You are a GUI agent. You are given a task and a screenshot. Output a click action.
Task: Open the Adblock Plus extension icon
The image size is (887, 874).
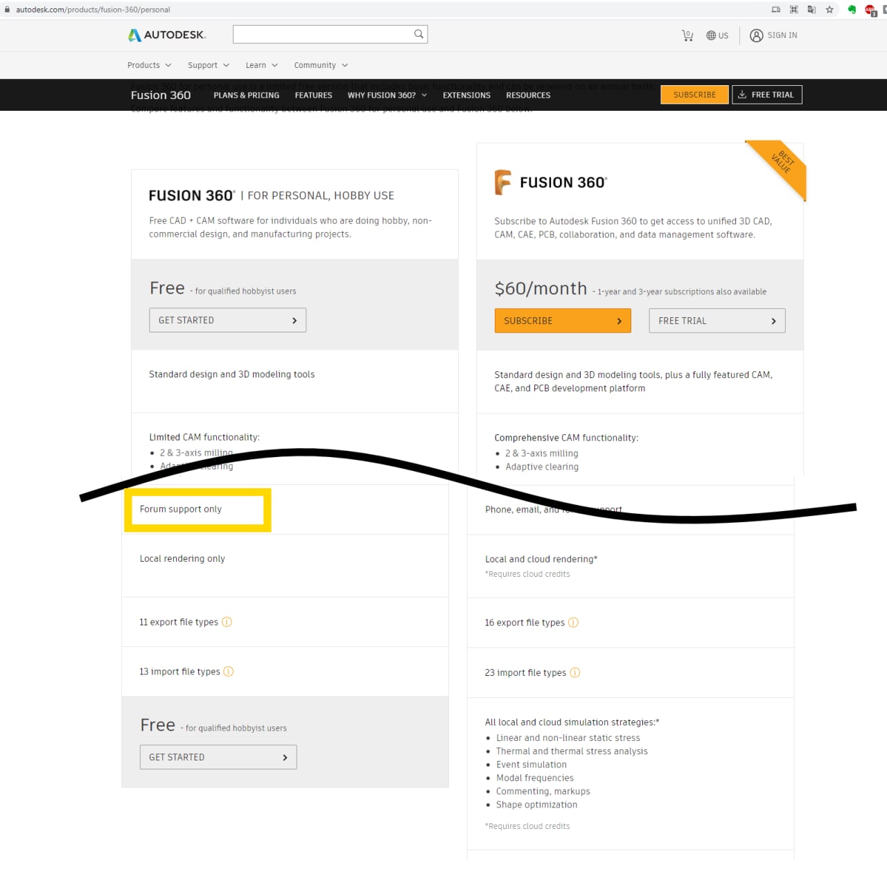870,10
